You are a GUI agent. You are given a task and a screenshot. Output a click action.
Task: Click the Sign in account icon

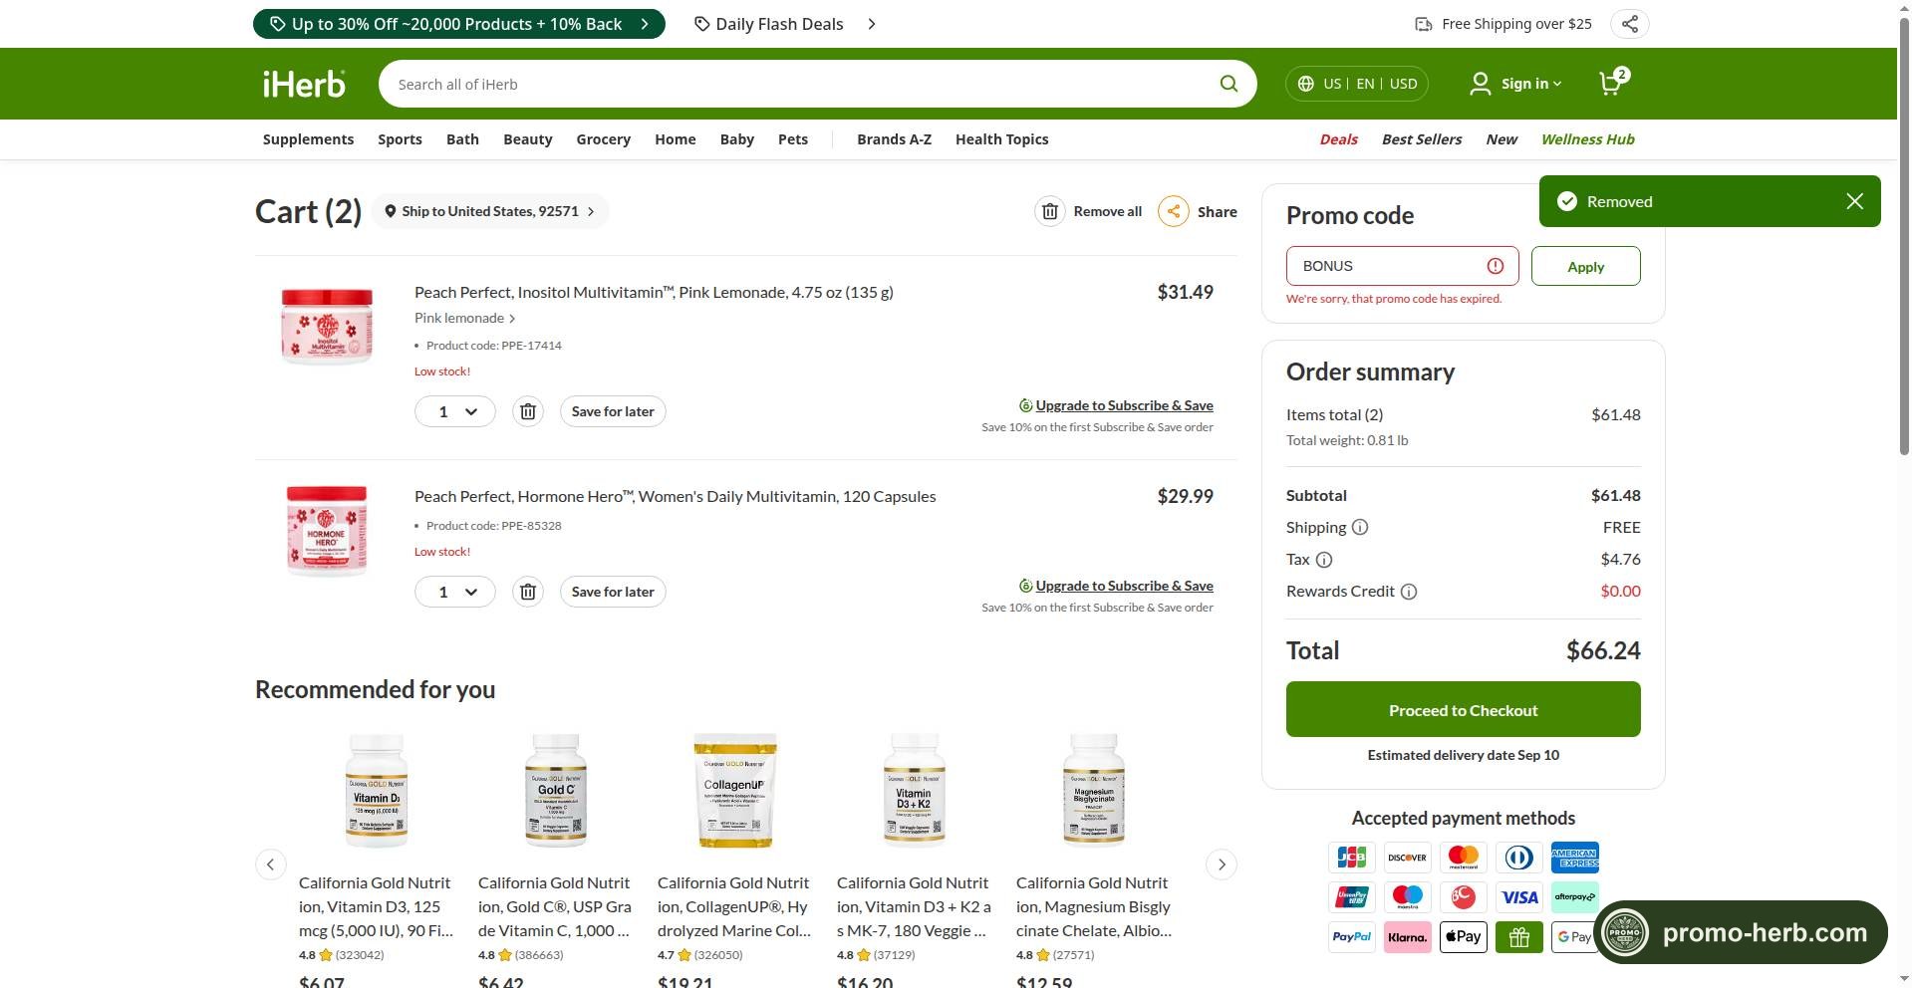click(1481, 84)
